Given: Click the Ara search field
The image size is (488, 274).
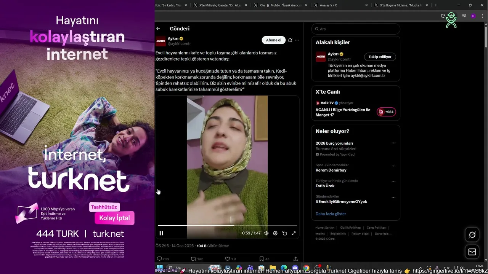Looking at the screenshot, I should click(x=356, y=29).
